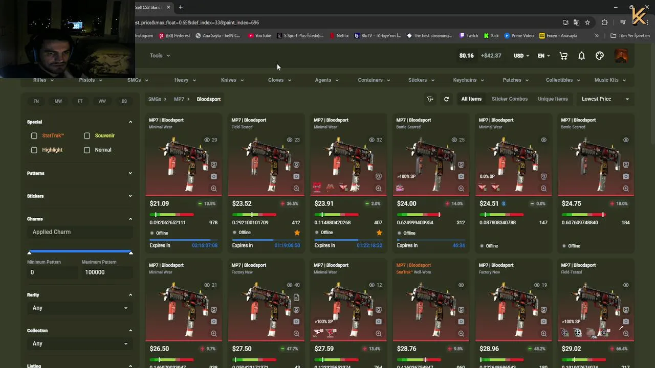Zoom into the $24.51 MP7 image
The image size is (655, 368).
[543, 189]
